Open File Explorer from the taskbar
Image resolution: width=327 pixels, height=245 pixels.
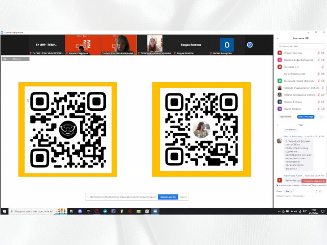coord(138,211)
